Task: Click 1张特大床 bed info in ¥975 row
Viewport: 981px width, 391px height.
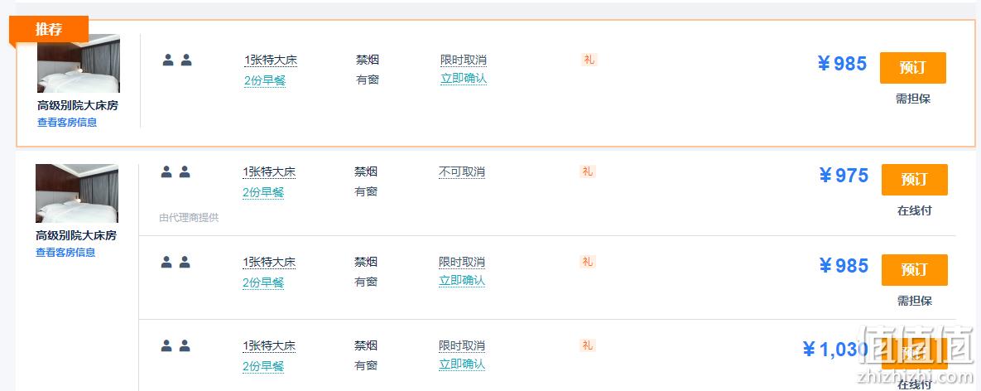Action: (270, 172)
